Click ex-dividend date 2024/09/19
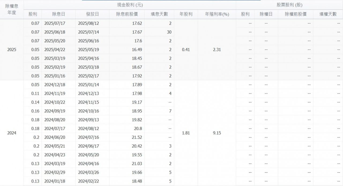The image size is (343, 186). pyautogui.click(x=55, y=111)
